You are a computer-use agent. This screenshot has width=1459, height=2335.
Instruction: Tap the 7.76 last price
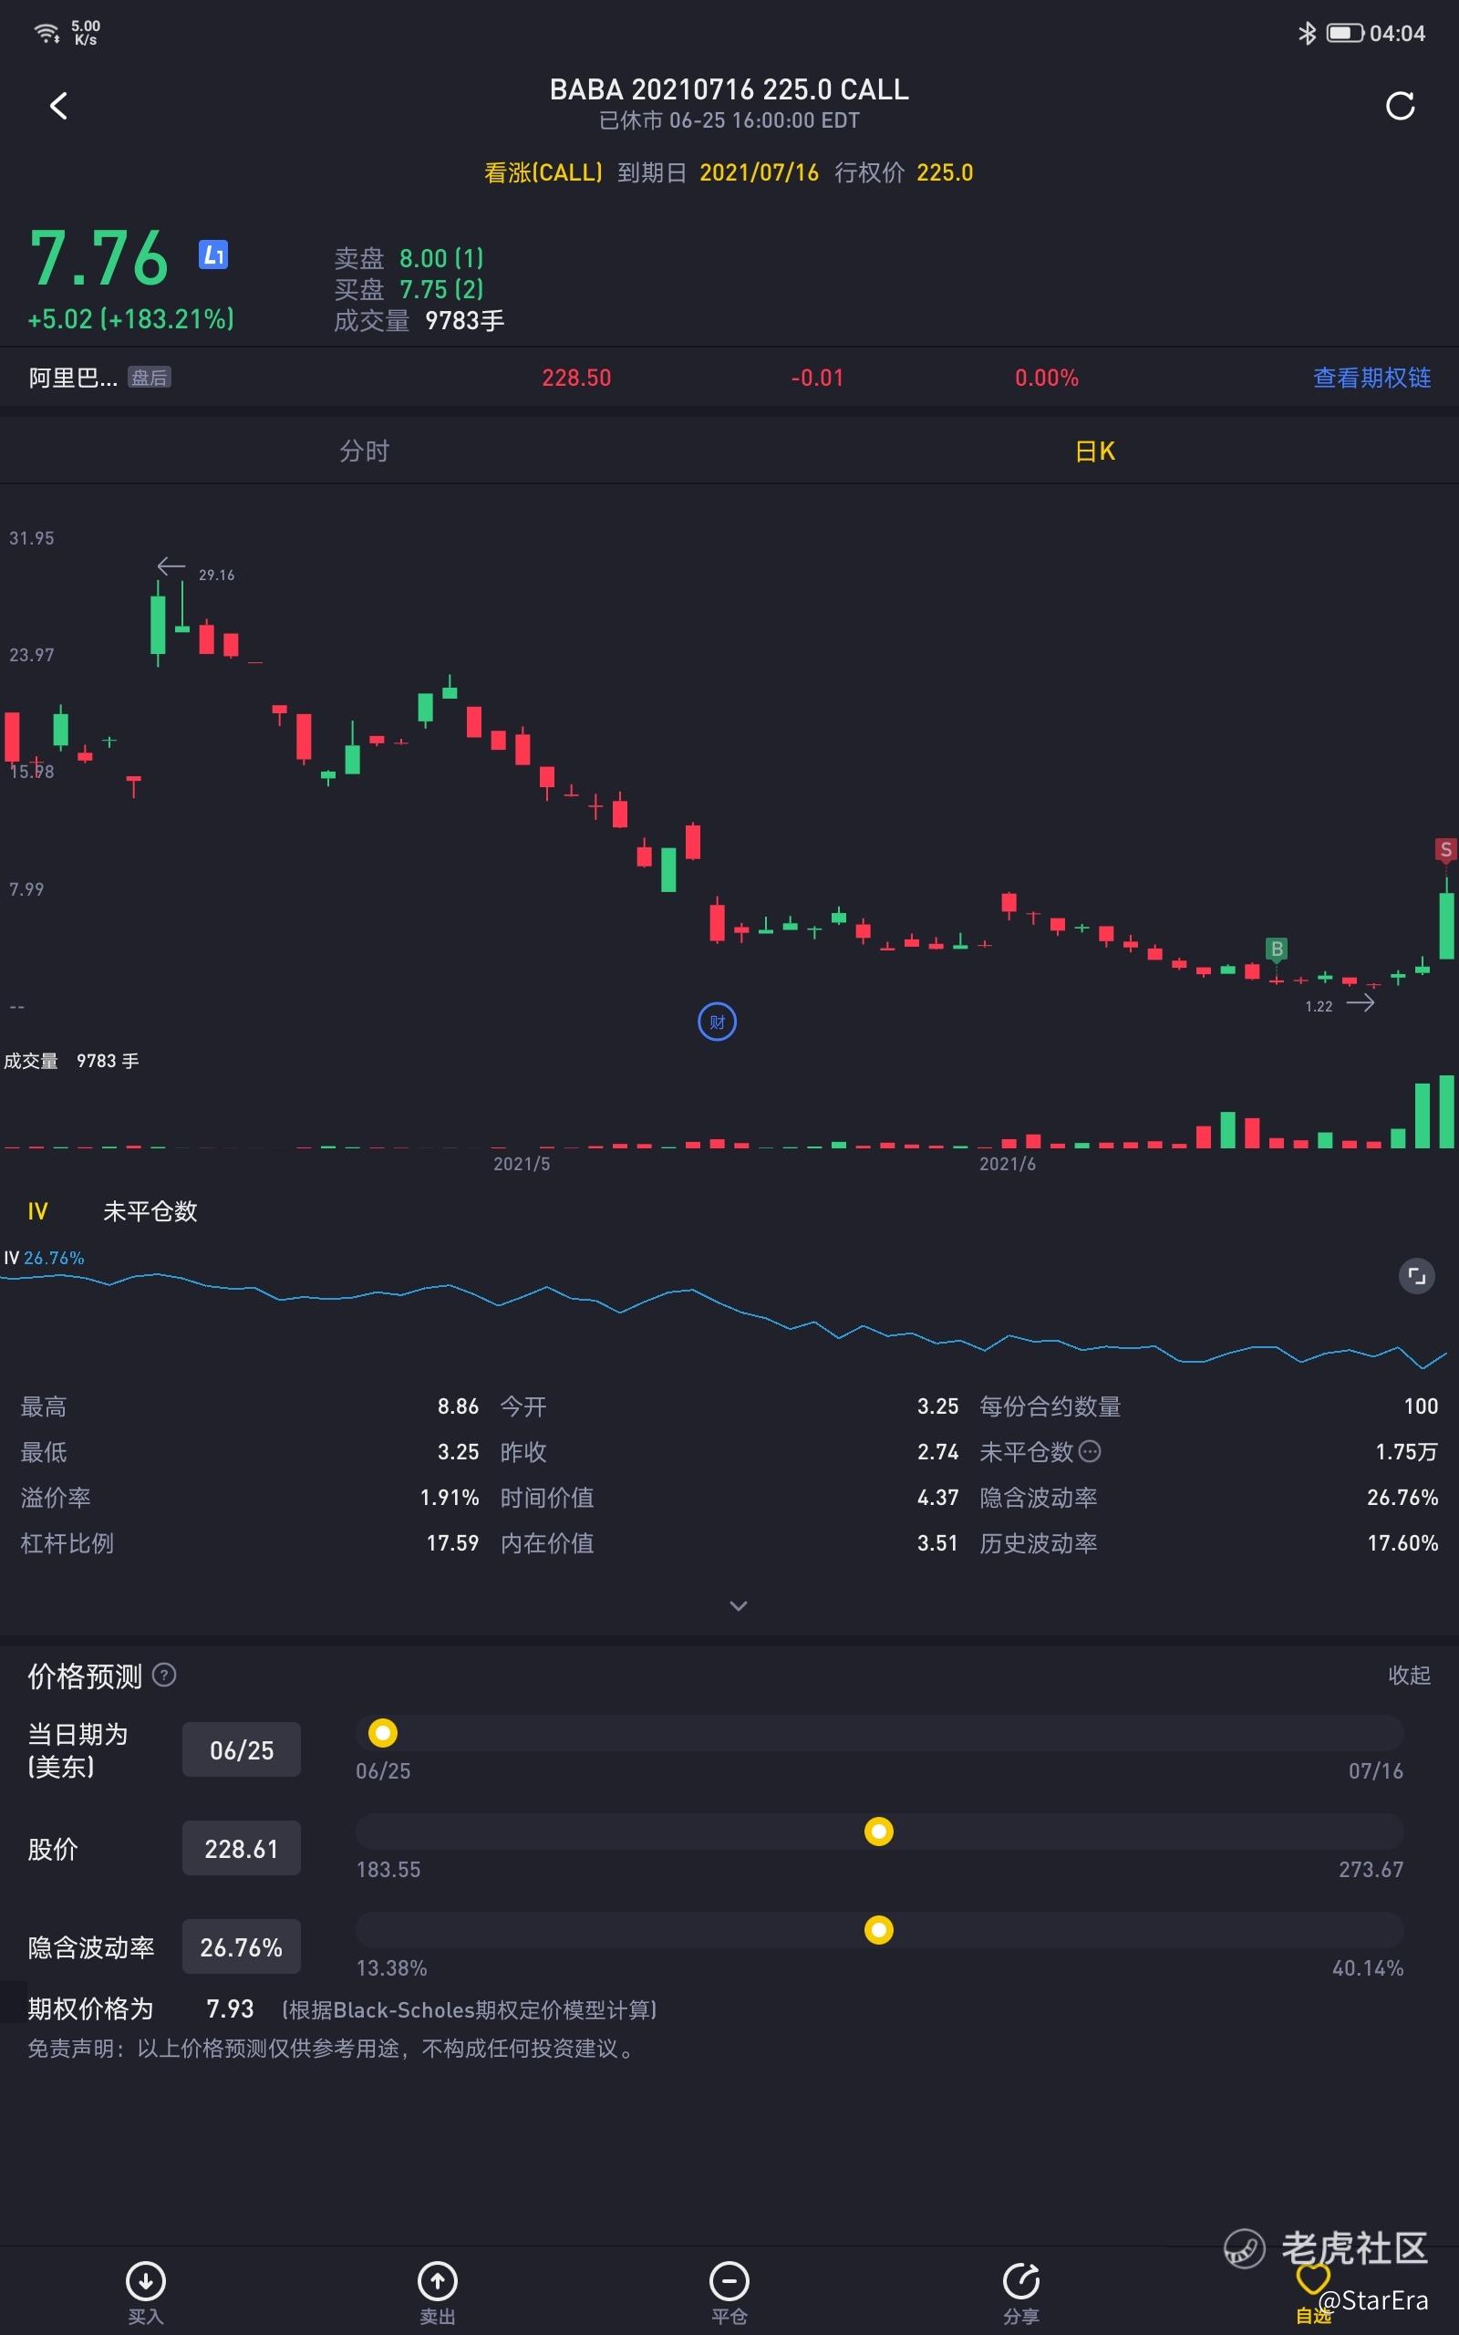[x=98, y=257]
